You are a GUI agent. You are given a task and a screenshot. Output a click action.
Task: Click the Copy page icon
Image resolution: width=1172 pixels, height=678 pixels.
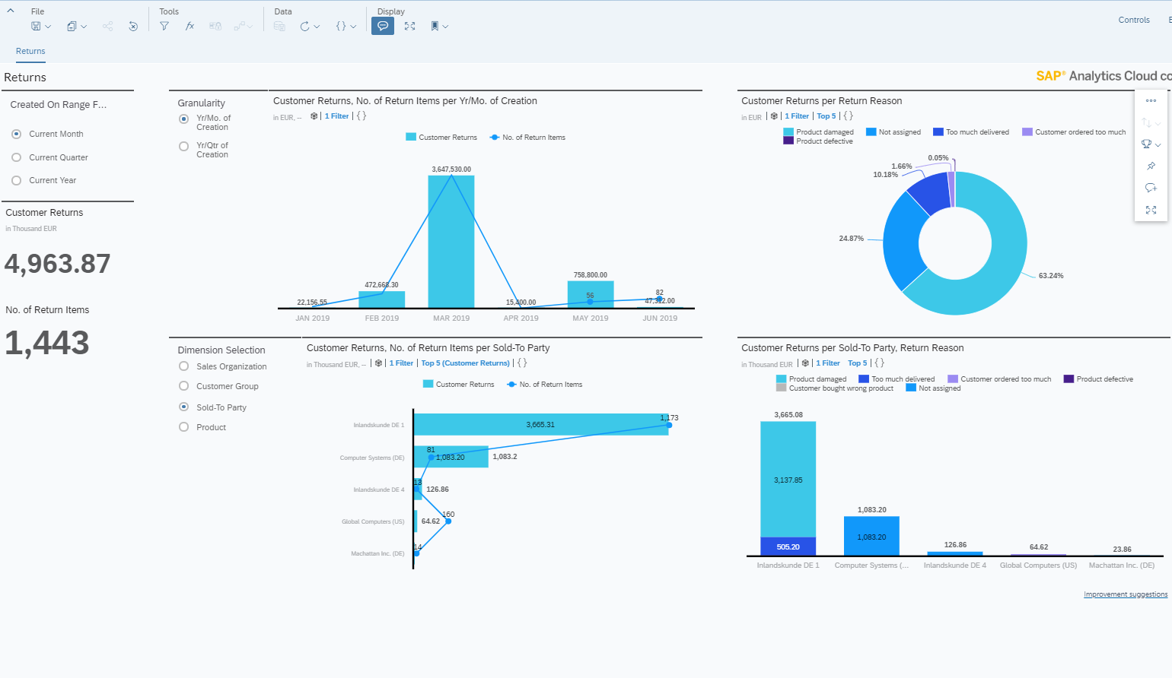(x=72, y=27)
